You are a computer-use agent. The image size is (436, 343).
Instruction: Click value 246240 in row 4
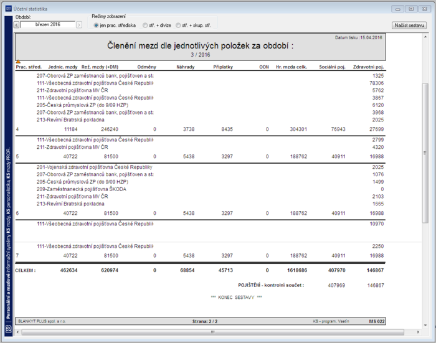(110, 129)
